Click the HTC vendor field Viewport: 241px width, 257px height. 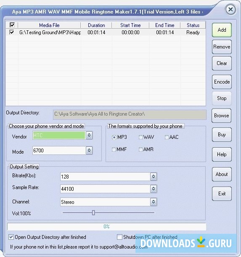tap(59, 135)
